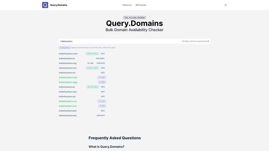Click the For Sale tag on indiehackers.org
269x151 pixels.
[91, 63]
